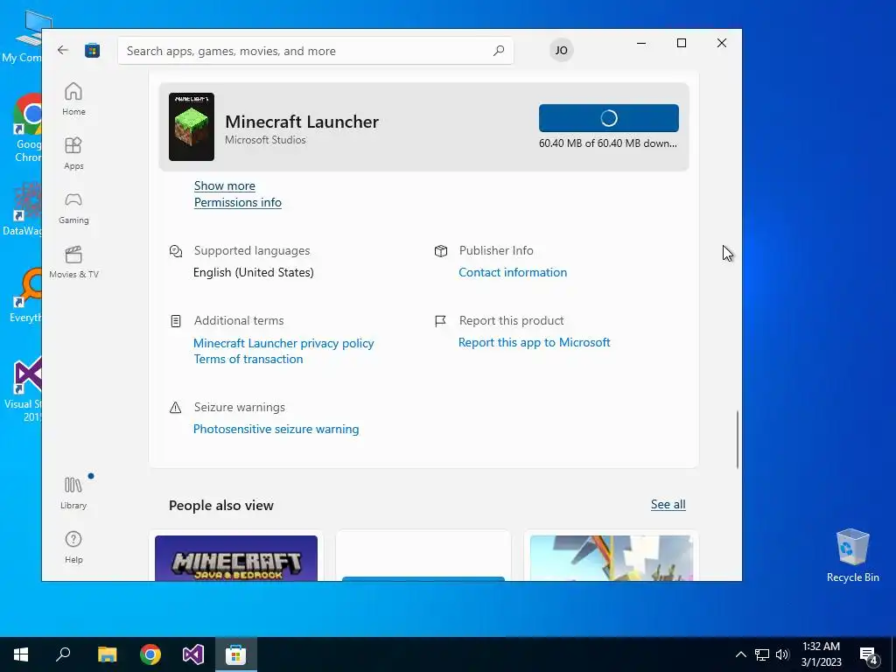The width and height of the screenshot is (896, 672).
Task: Open Gaming section in the sidebar
Action: coord(73,207)
